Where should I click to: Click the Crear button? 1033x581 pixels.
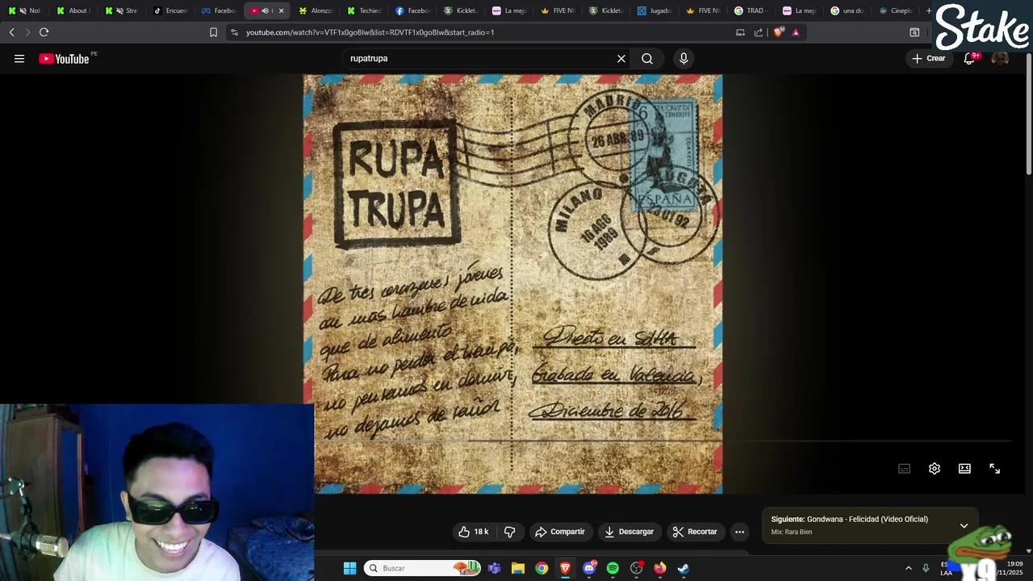[929, 58]
